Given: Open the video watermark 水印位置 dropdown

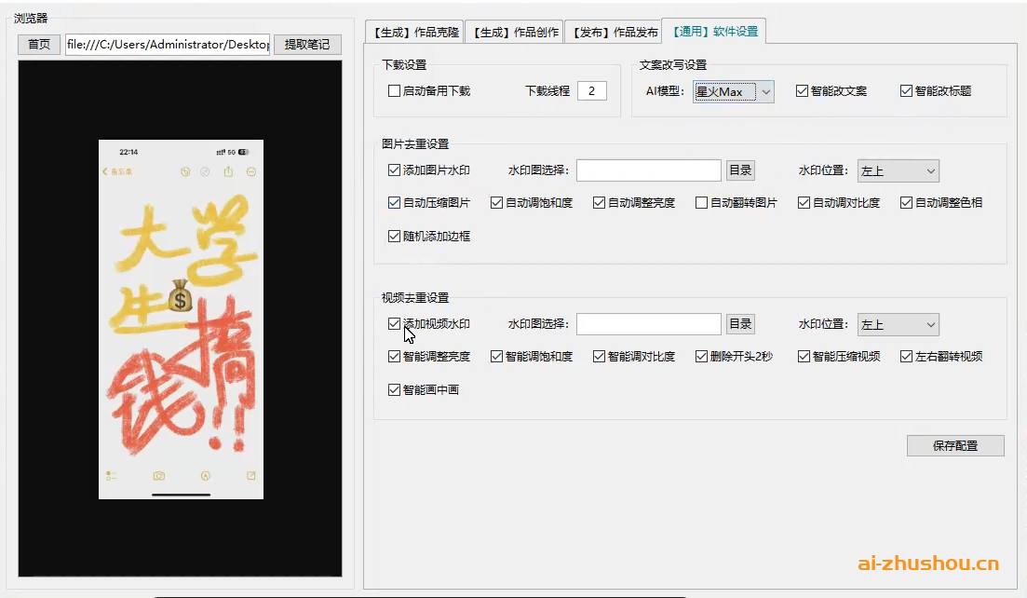Looking at the screenshot, I should pos(897,323).
